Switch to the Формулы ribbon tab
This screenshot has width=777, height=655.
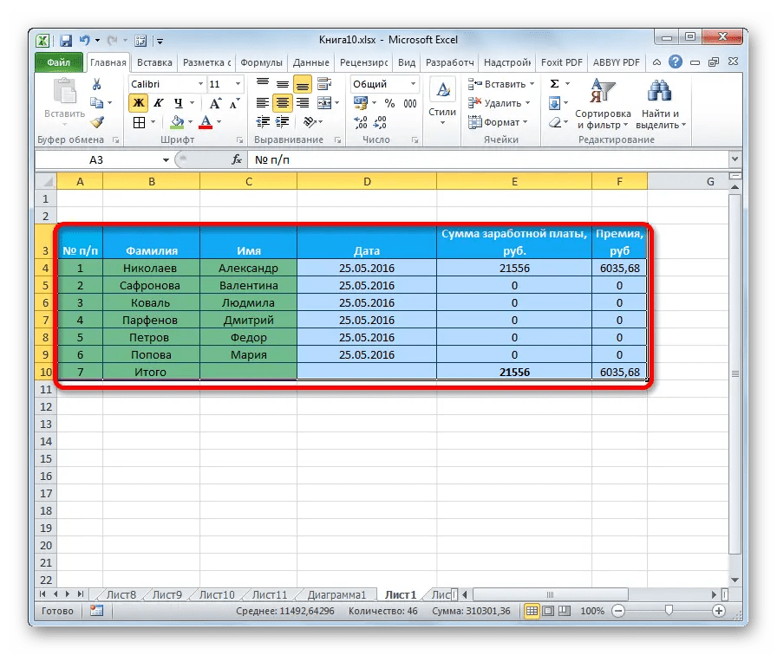coord(263,62)
